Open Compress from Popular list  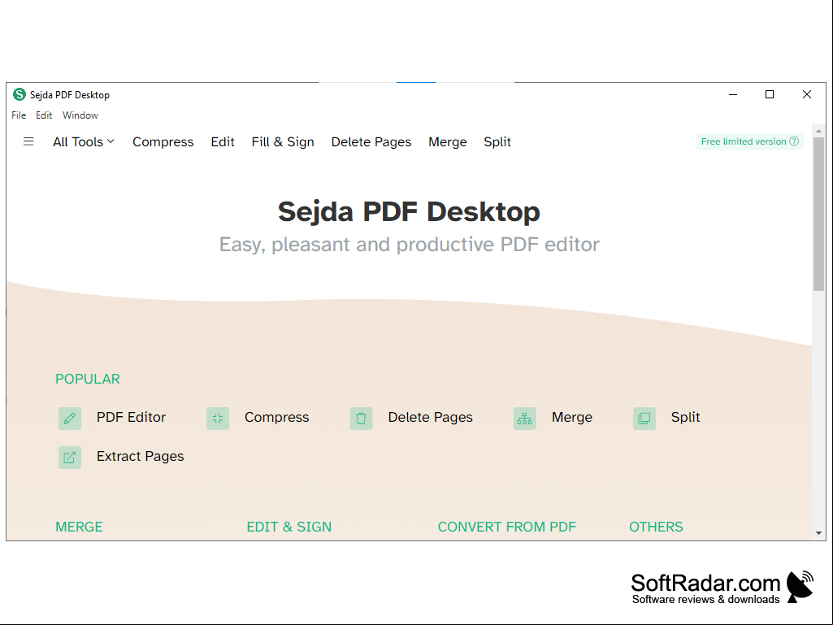pos(277,417)
